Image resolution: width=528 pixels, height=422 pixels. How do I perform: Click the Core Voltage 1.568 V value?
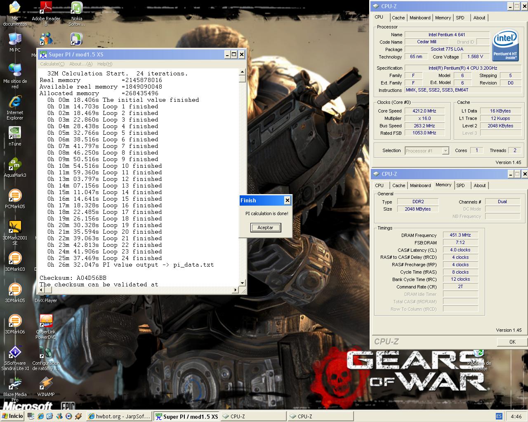475,56
